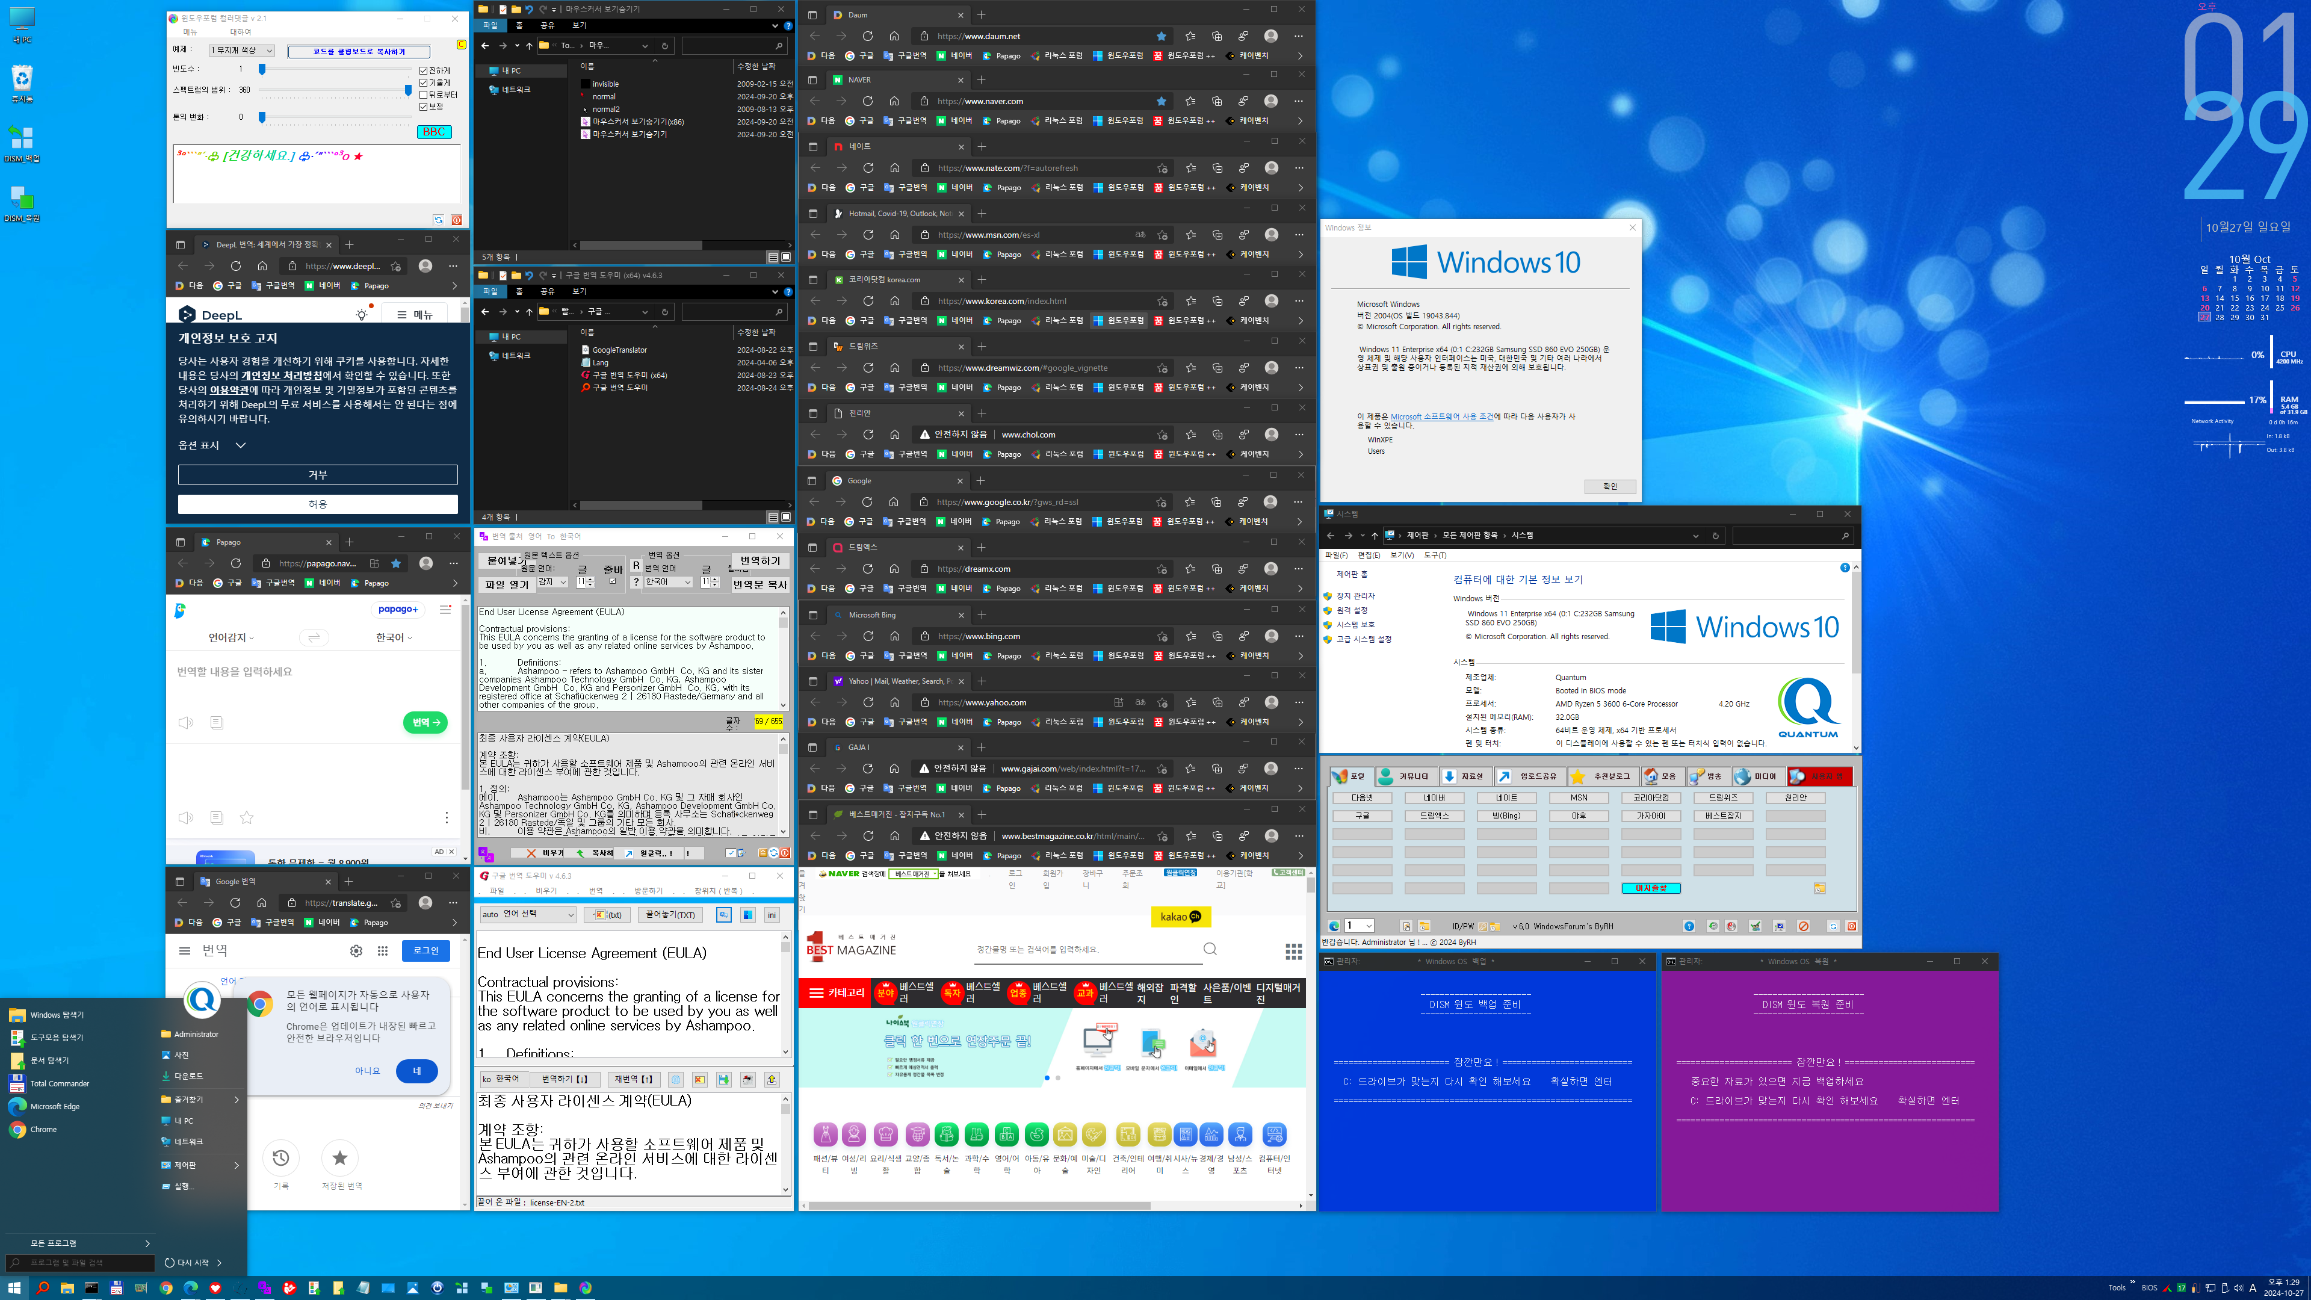The width and height of the screenshot is (2311, 1300).
Task: Select 네트워크 in the 구글 번역 도우미 explorer tree
Action: click(x=515, y=355)
